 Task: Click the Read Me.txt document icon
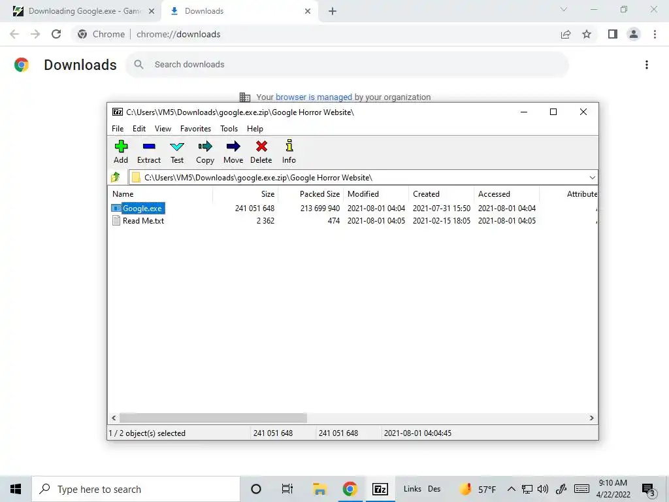[116, 221]
